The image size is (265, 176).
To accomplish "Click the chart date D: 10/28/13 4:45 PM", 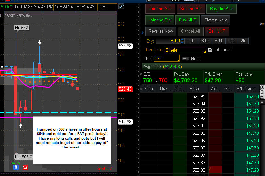I will click(x=34, y=7).
